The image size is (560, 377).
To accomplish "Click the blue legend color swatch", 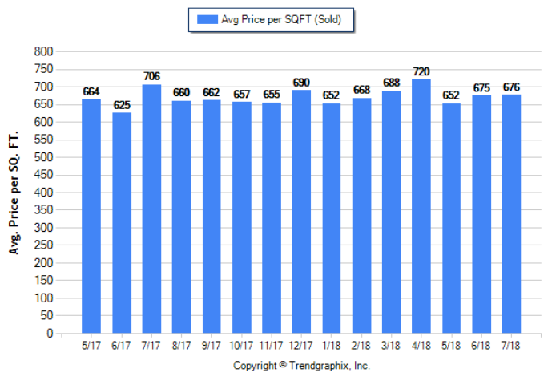I will [x=207, y=19].
